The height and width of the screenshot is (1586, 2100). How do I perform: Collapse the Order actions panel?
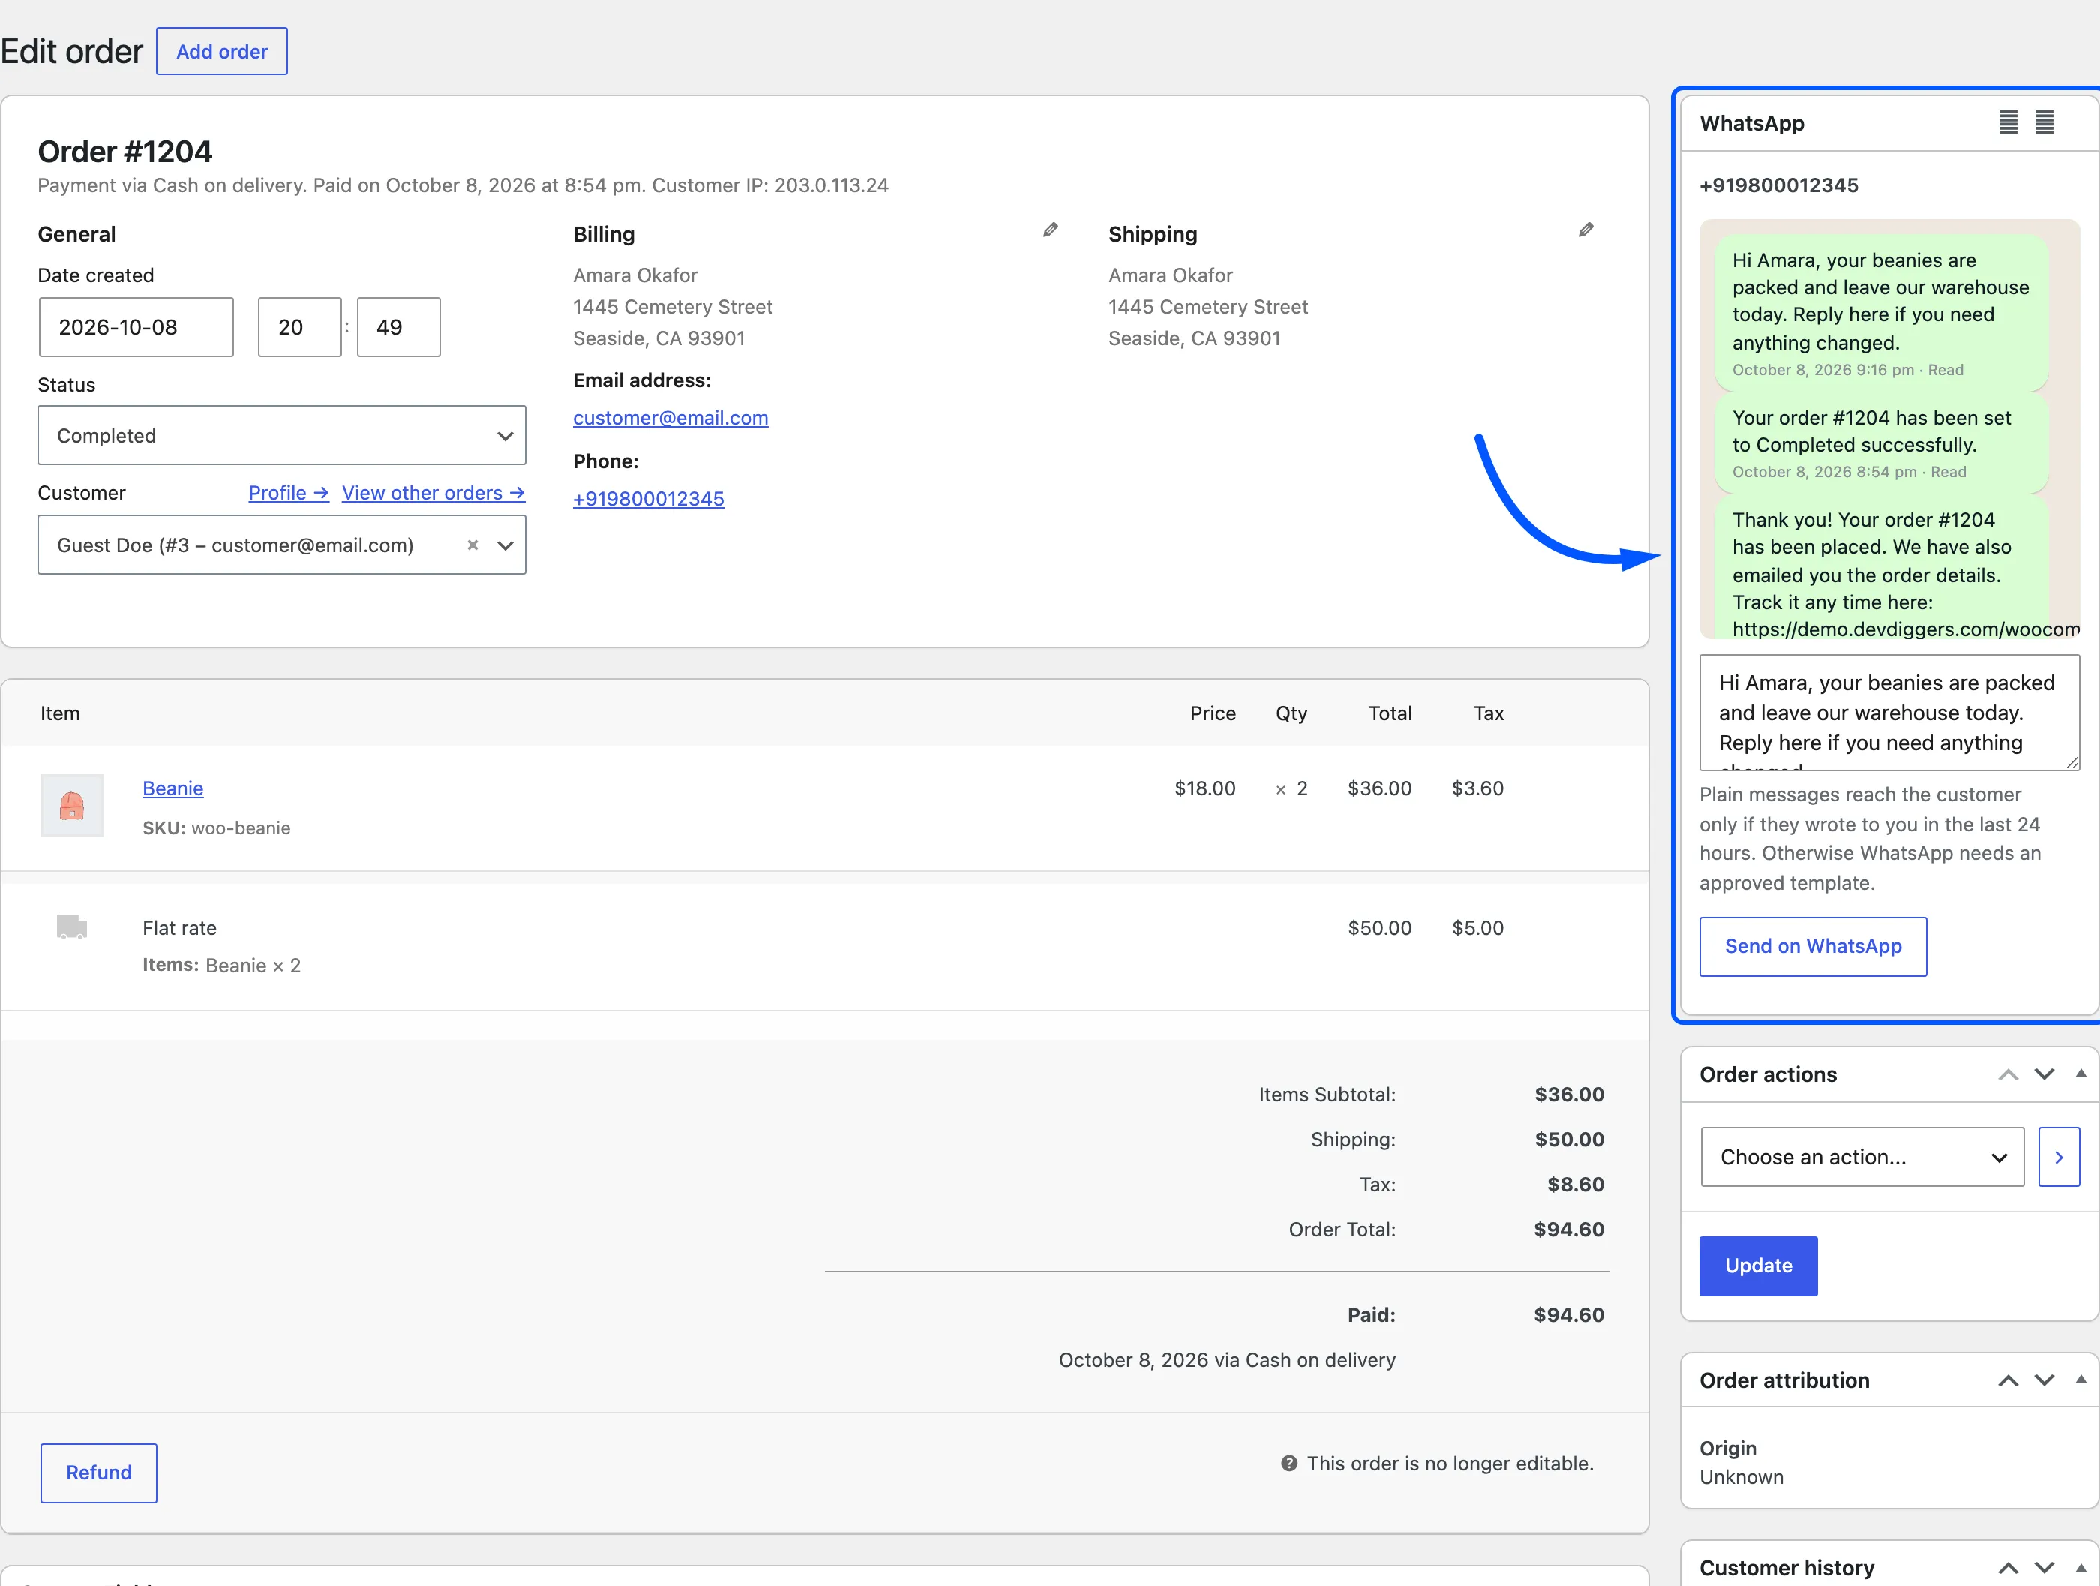(2080, 1073)
